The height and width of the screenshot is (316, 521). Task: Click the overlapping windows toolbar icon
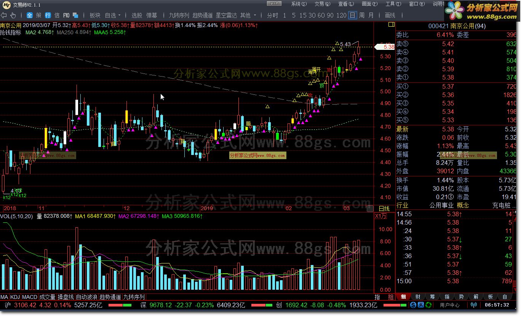click(75, 15)
